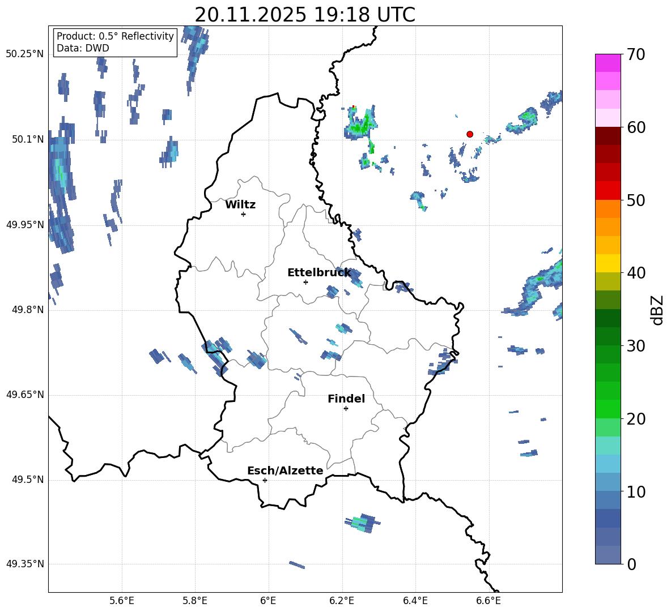
Task: Click the Esch/Alzette city label
Action: point(285,471)
